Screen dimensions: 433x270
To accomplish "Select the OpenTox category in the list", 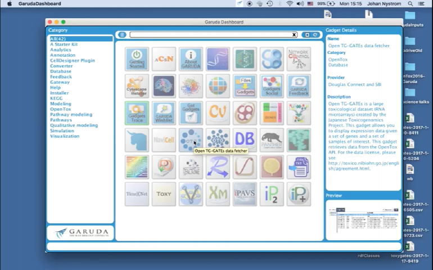I will click(x=61, y=109).
